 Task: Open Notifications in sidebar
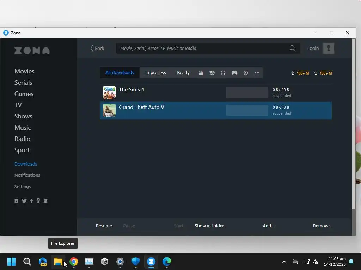pyautogui.click(x=27, y=175)
